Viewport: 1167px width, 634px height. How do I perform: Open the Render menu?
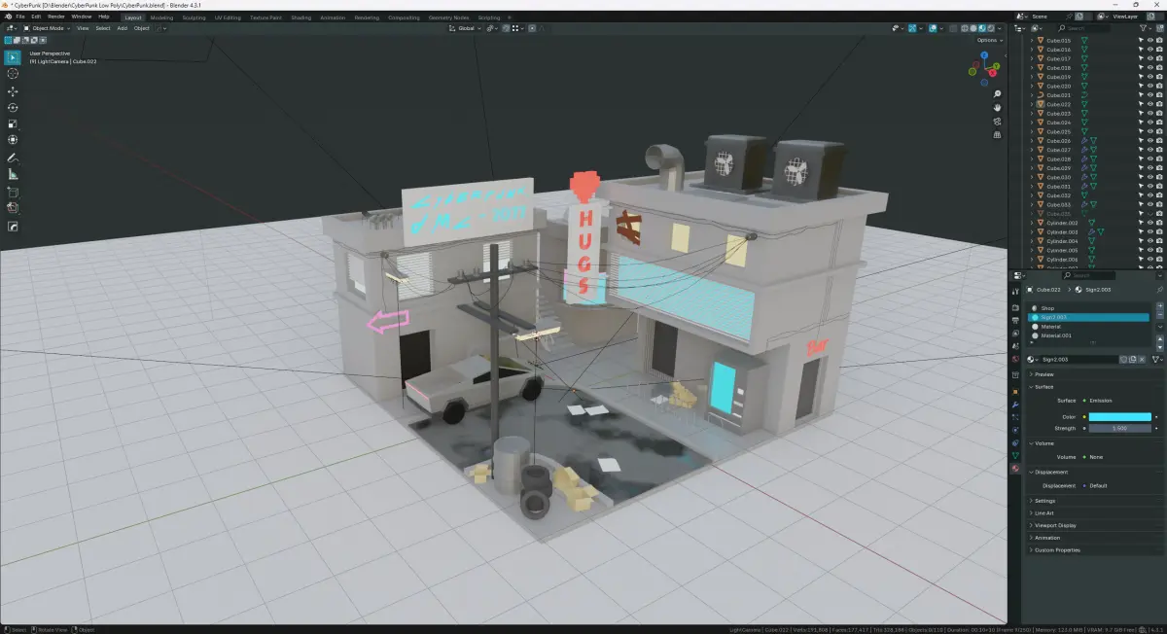coord(56,17)
